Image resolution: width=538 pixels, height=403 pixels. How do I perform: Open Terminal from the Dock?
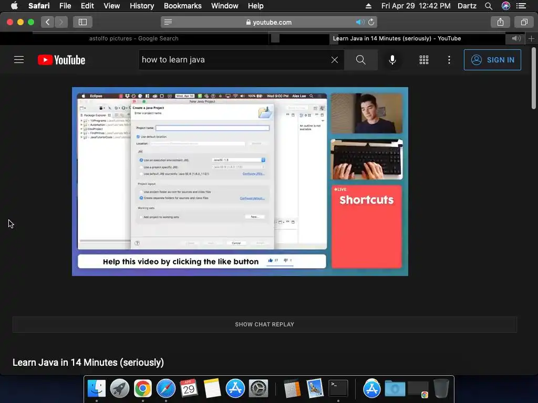pos(338,389)
